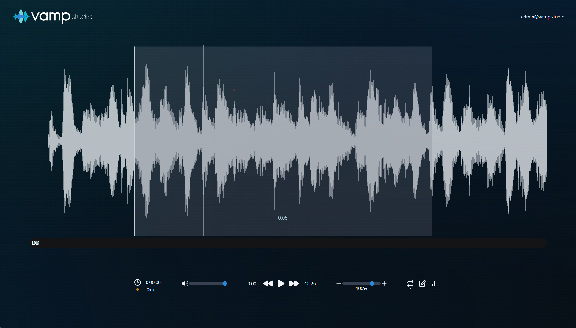The width and height of the screenshot is (576, 328).
Task: Click the edit pencil icon
Action: (x=422, y=283)
